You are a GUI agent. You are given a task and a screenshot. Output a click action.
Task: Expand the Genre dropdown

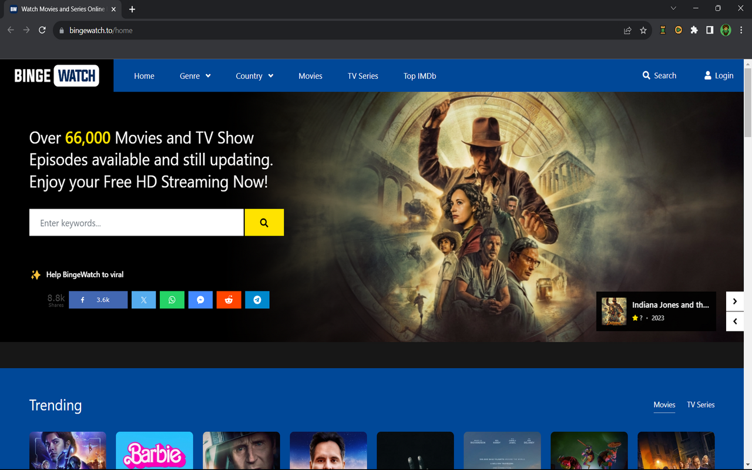point(195,76)
